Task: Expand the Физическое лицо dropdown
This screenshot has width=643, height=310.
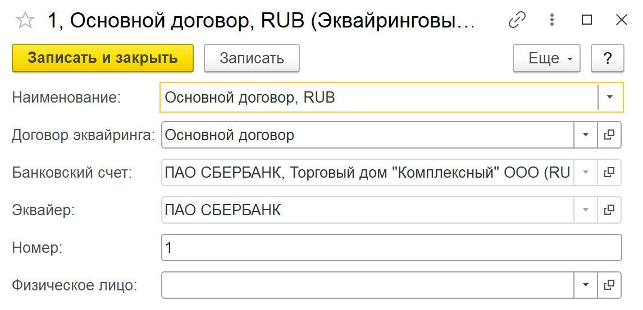Action: pos(586,285)
